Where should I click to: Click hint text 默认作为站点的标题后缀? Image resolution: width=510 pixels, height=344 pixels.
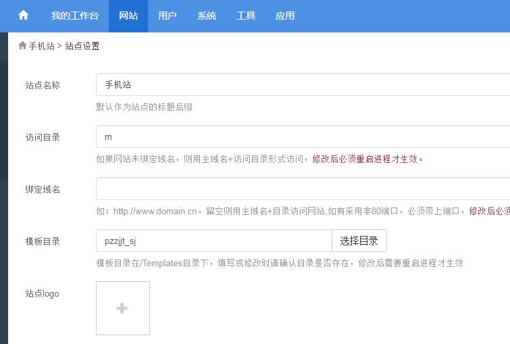(144, 107)
